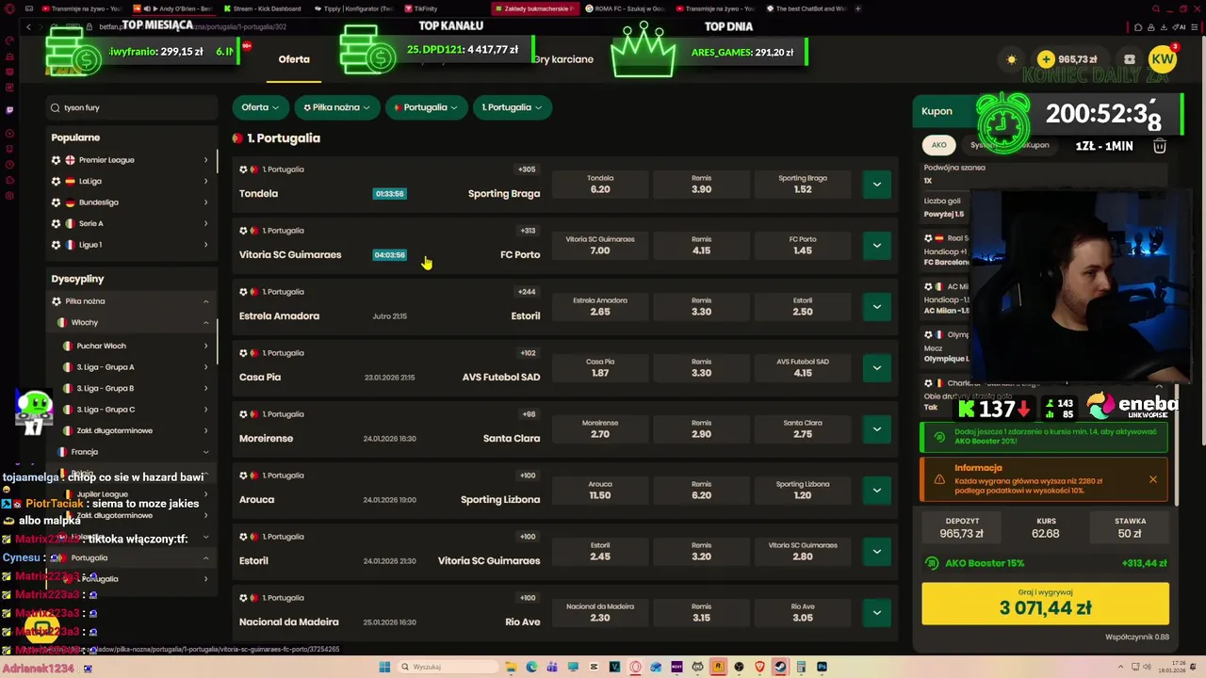Open the Oferta main navigation tab
This screenshot has height=678, width=1206.
294,59
